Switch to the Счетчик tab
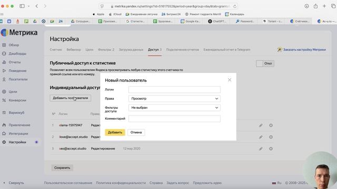Image resolution: width=337 pixels, height=189 pixels. pos(56,49)
